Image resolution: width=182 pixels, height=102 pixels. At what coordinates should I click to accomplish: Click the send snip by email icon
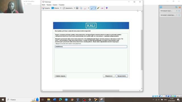coord(85,8)
